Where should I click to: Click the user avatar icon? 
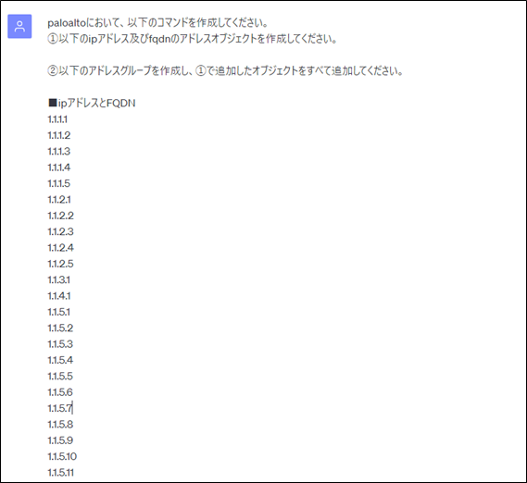[19, 26]
